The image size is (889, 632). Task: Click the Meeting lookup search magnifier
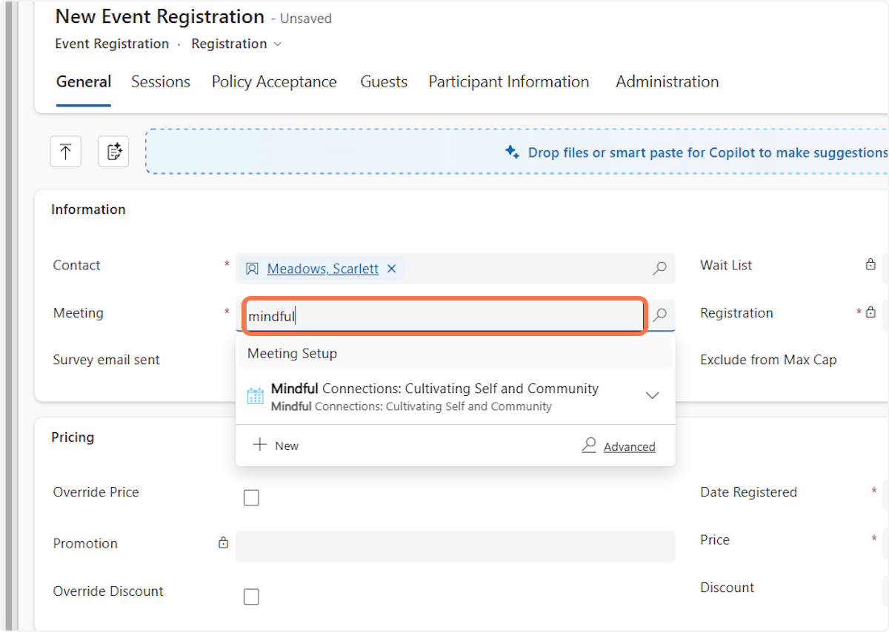pyautogui.click(x=659, y=315)
